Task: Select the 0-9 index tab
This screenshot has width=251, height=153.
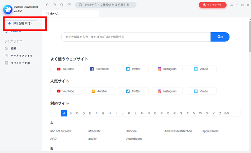Action: [x=227, y=113]
